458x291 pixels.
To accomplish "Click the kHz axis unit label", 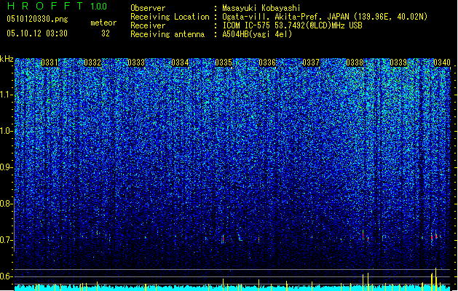I will pyautogui.click(x=7, y=59).
